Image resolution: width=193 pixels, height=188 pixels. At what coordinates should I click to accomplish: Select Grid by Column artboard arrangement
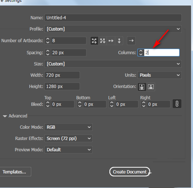point(102,41)
